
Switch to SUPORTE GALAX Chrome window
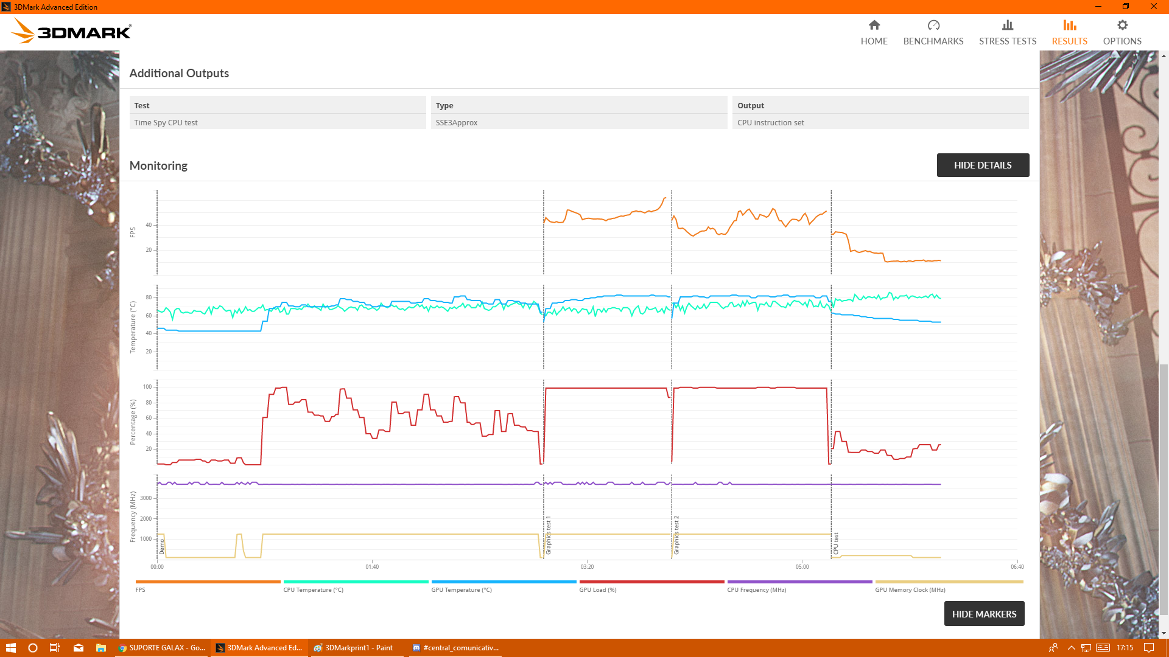162,648
